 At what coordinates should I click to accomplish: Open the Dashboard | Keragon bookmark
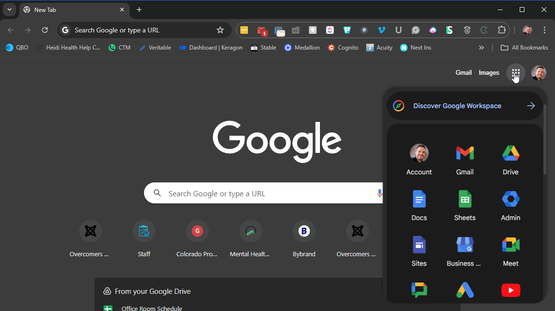tap(211, 47)
